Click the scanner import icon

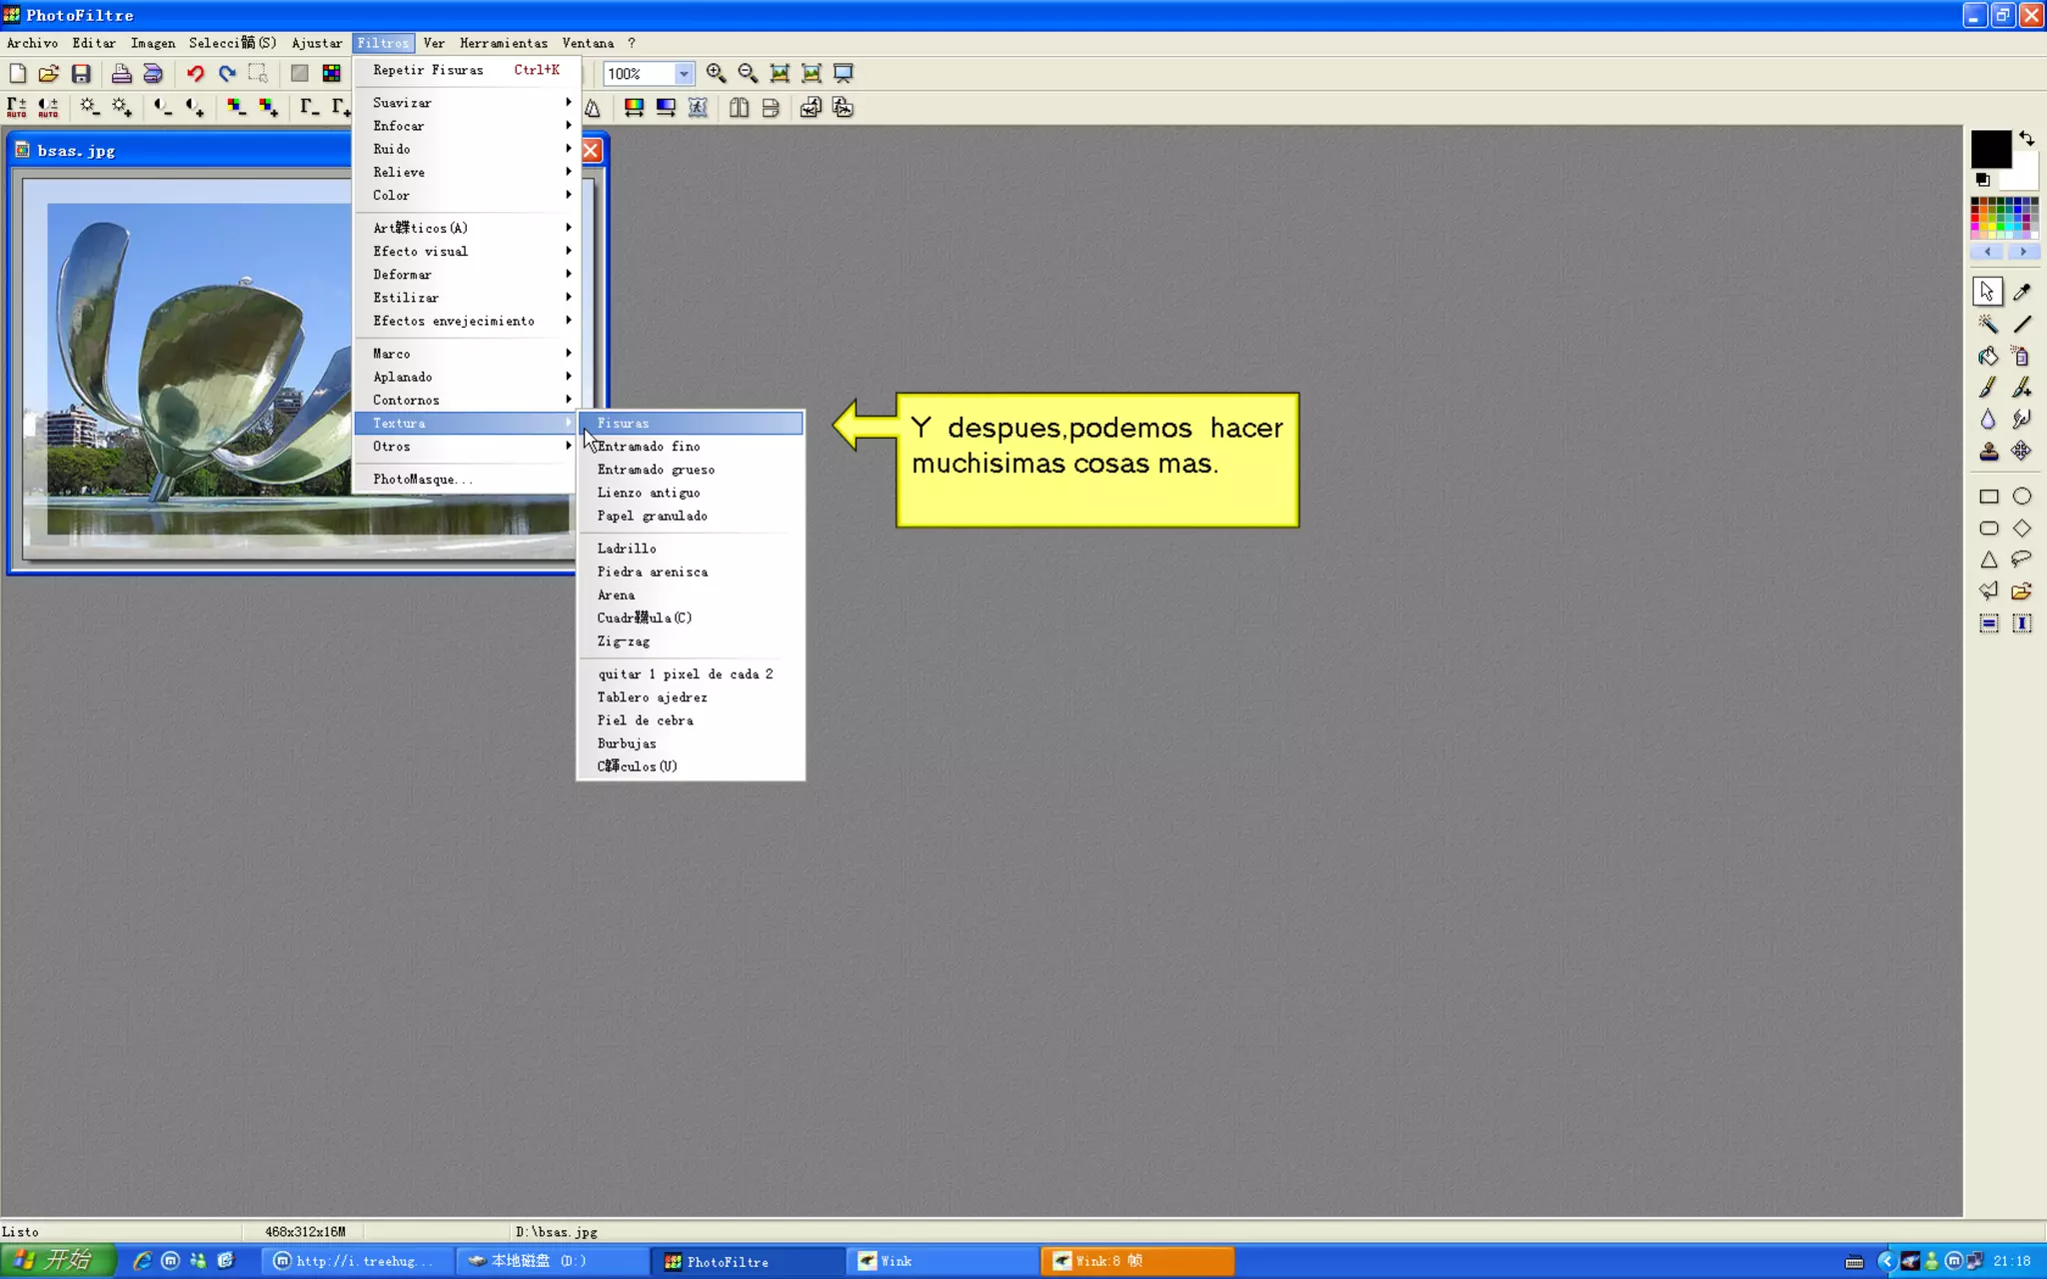(x=153, y=73)
